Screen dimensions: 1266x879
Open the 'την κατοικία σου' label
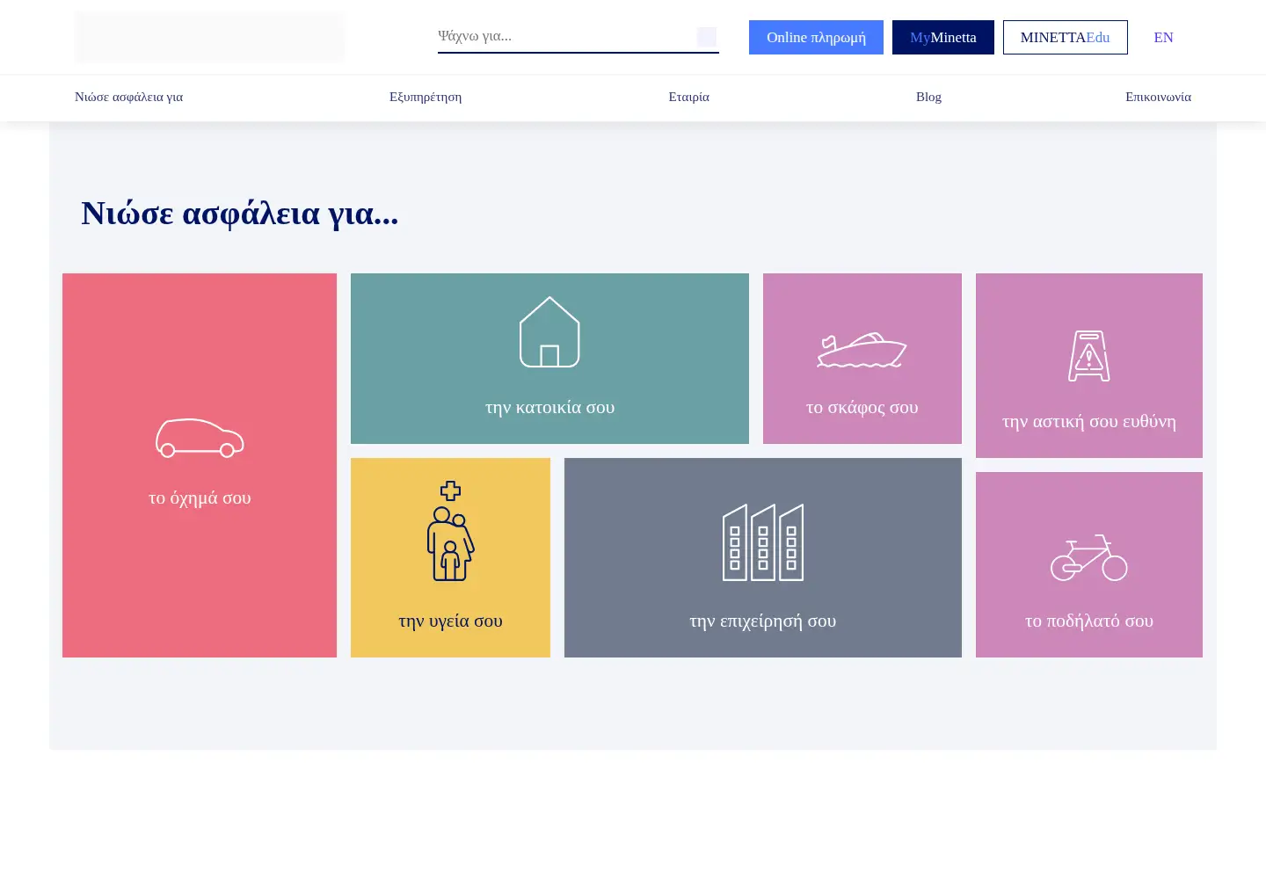click(x=549, y=407)
